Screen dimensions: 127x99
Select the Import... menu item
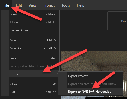pos(34,58)
